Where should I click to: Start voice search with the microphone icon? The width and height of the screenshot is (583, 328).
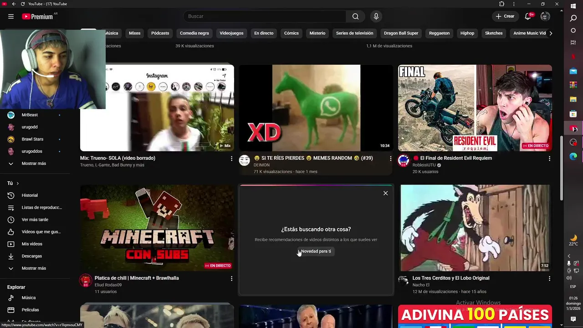pos(376,16)
